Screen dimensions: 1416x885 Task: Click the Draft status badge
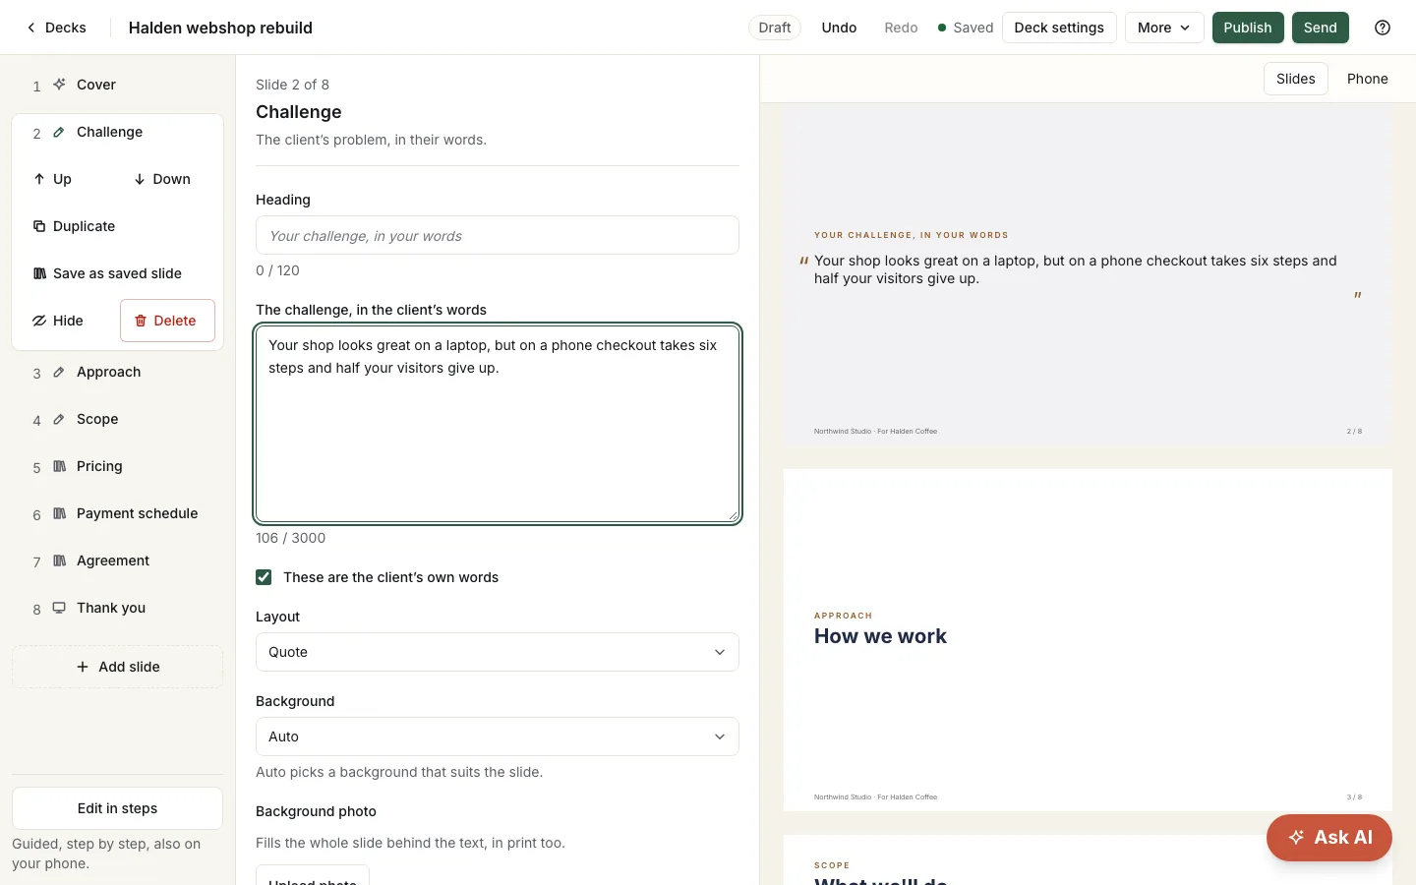pos(775,28)
